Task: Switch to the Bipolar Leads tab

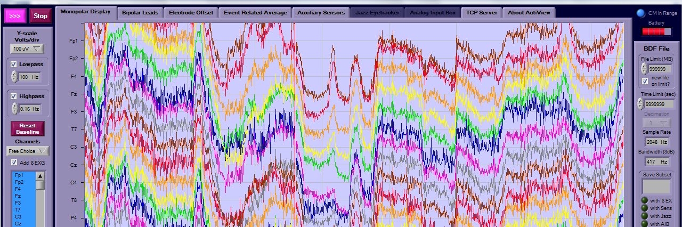Action: tap(140, 12)
